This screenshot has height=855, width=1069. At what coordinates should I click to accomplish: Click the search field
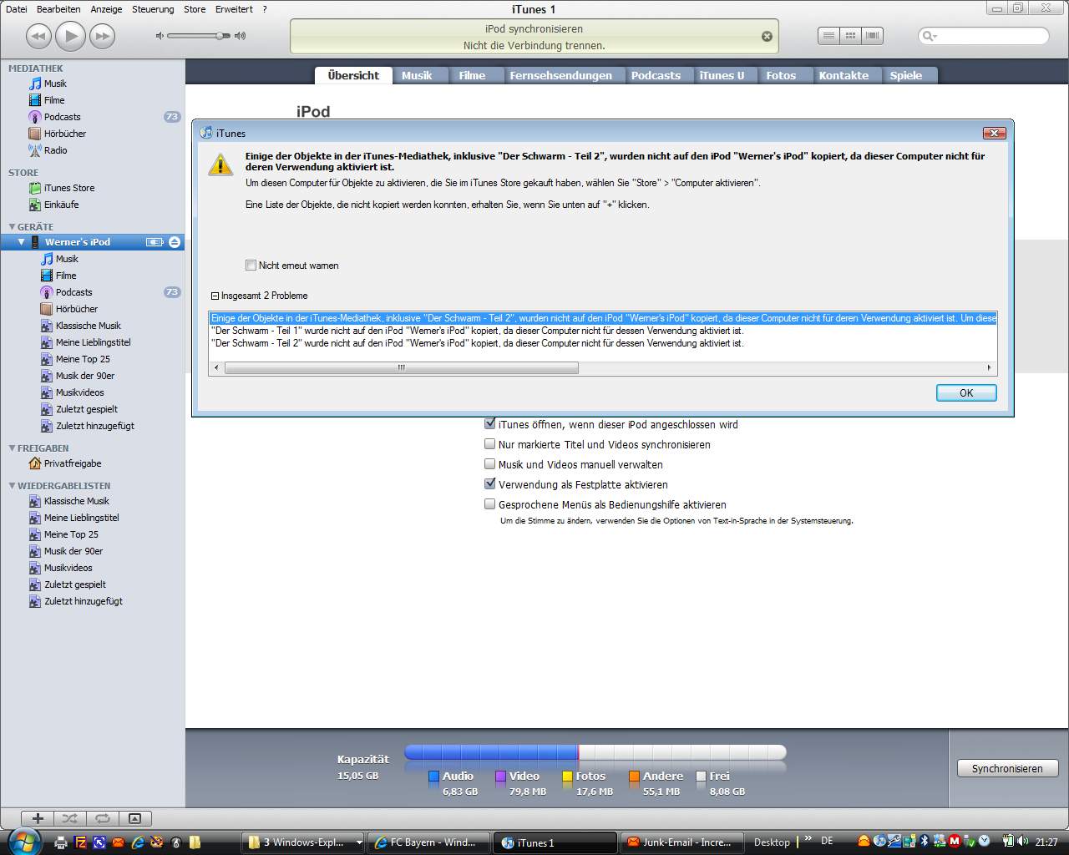coord(984,36)
